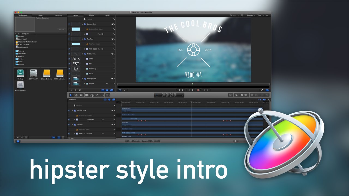Click add button in Layers list
Screen dimensions: 349x196
pyautogui.click(x=71, y=90)
